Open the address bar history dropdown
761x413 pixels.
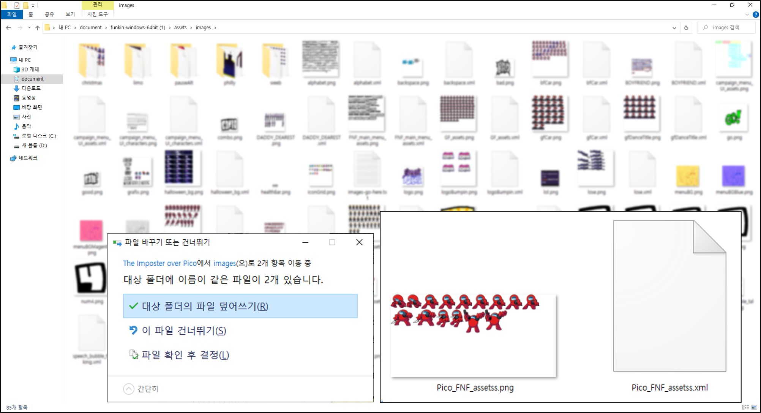674,28
